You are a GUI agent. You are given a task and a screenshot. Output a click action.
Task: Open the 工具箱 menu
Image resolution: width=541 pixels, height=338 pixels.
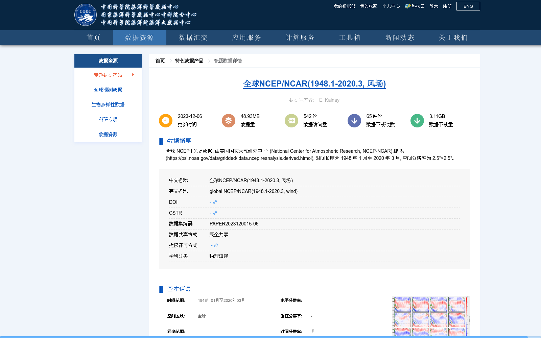click(350, 38)
